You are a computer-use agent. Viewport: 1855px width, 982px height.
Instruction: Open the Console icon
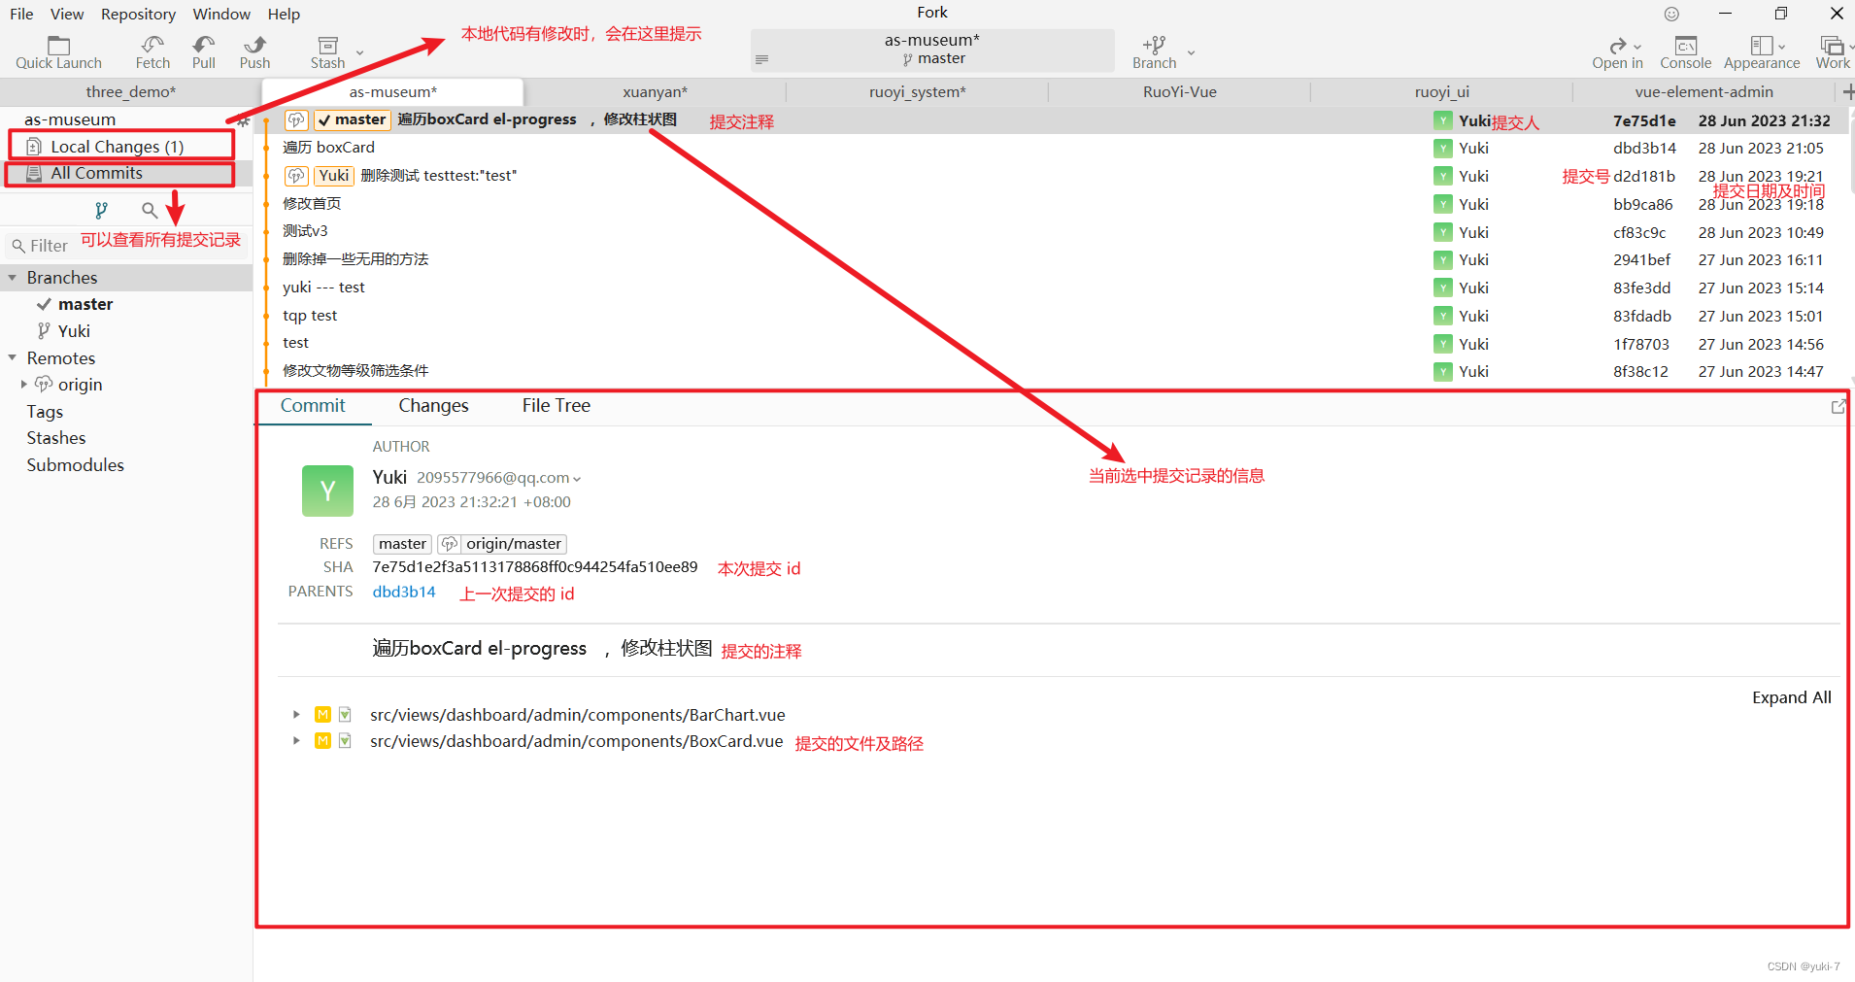1686,46
